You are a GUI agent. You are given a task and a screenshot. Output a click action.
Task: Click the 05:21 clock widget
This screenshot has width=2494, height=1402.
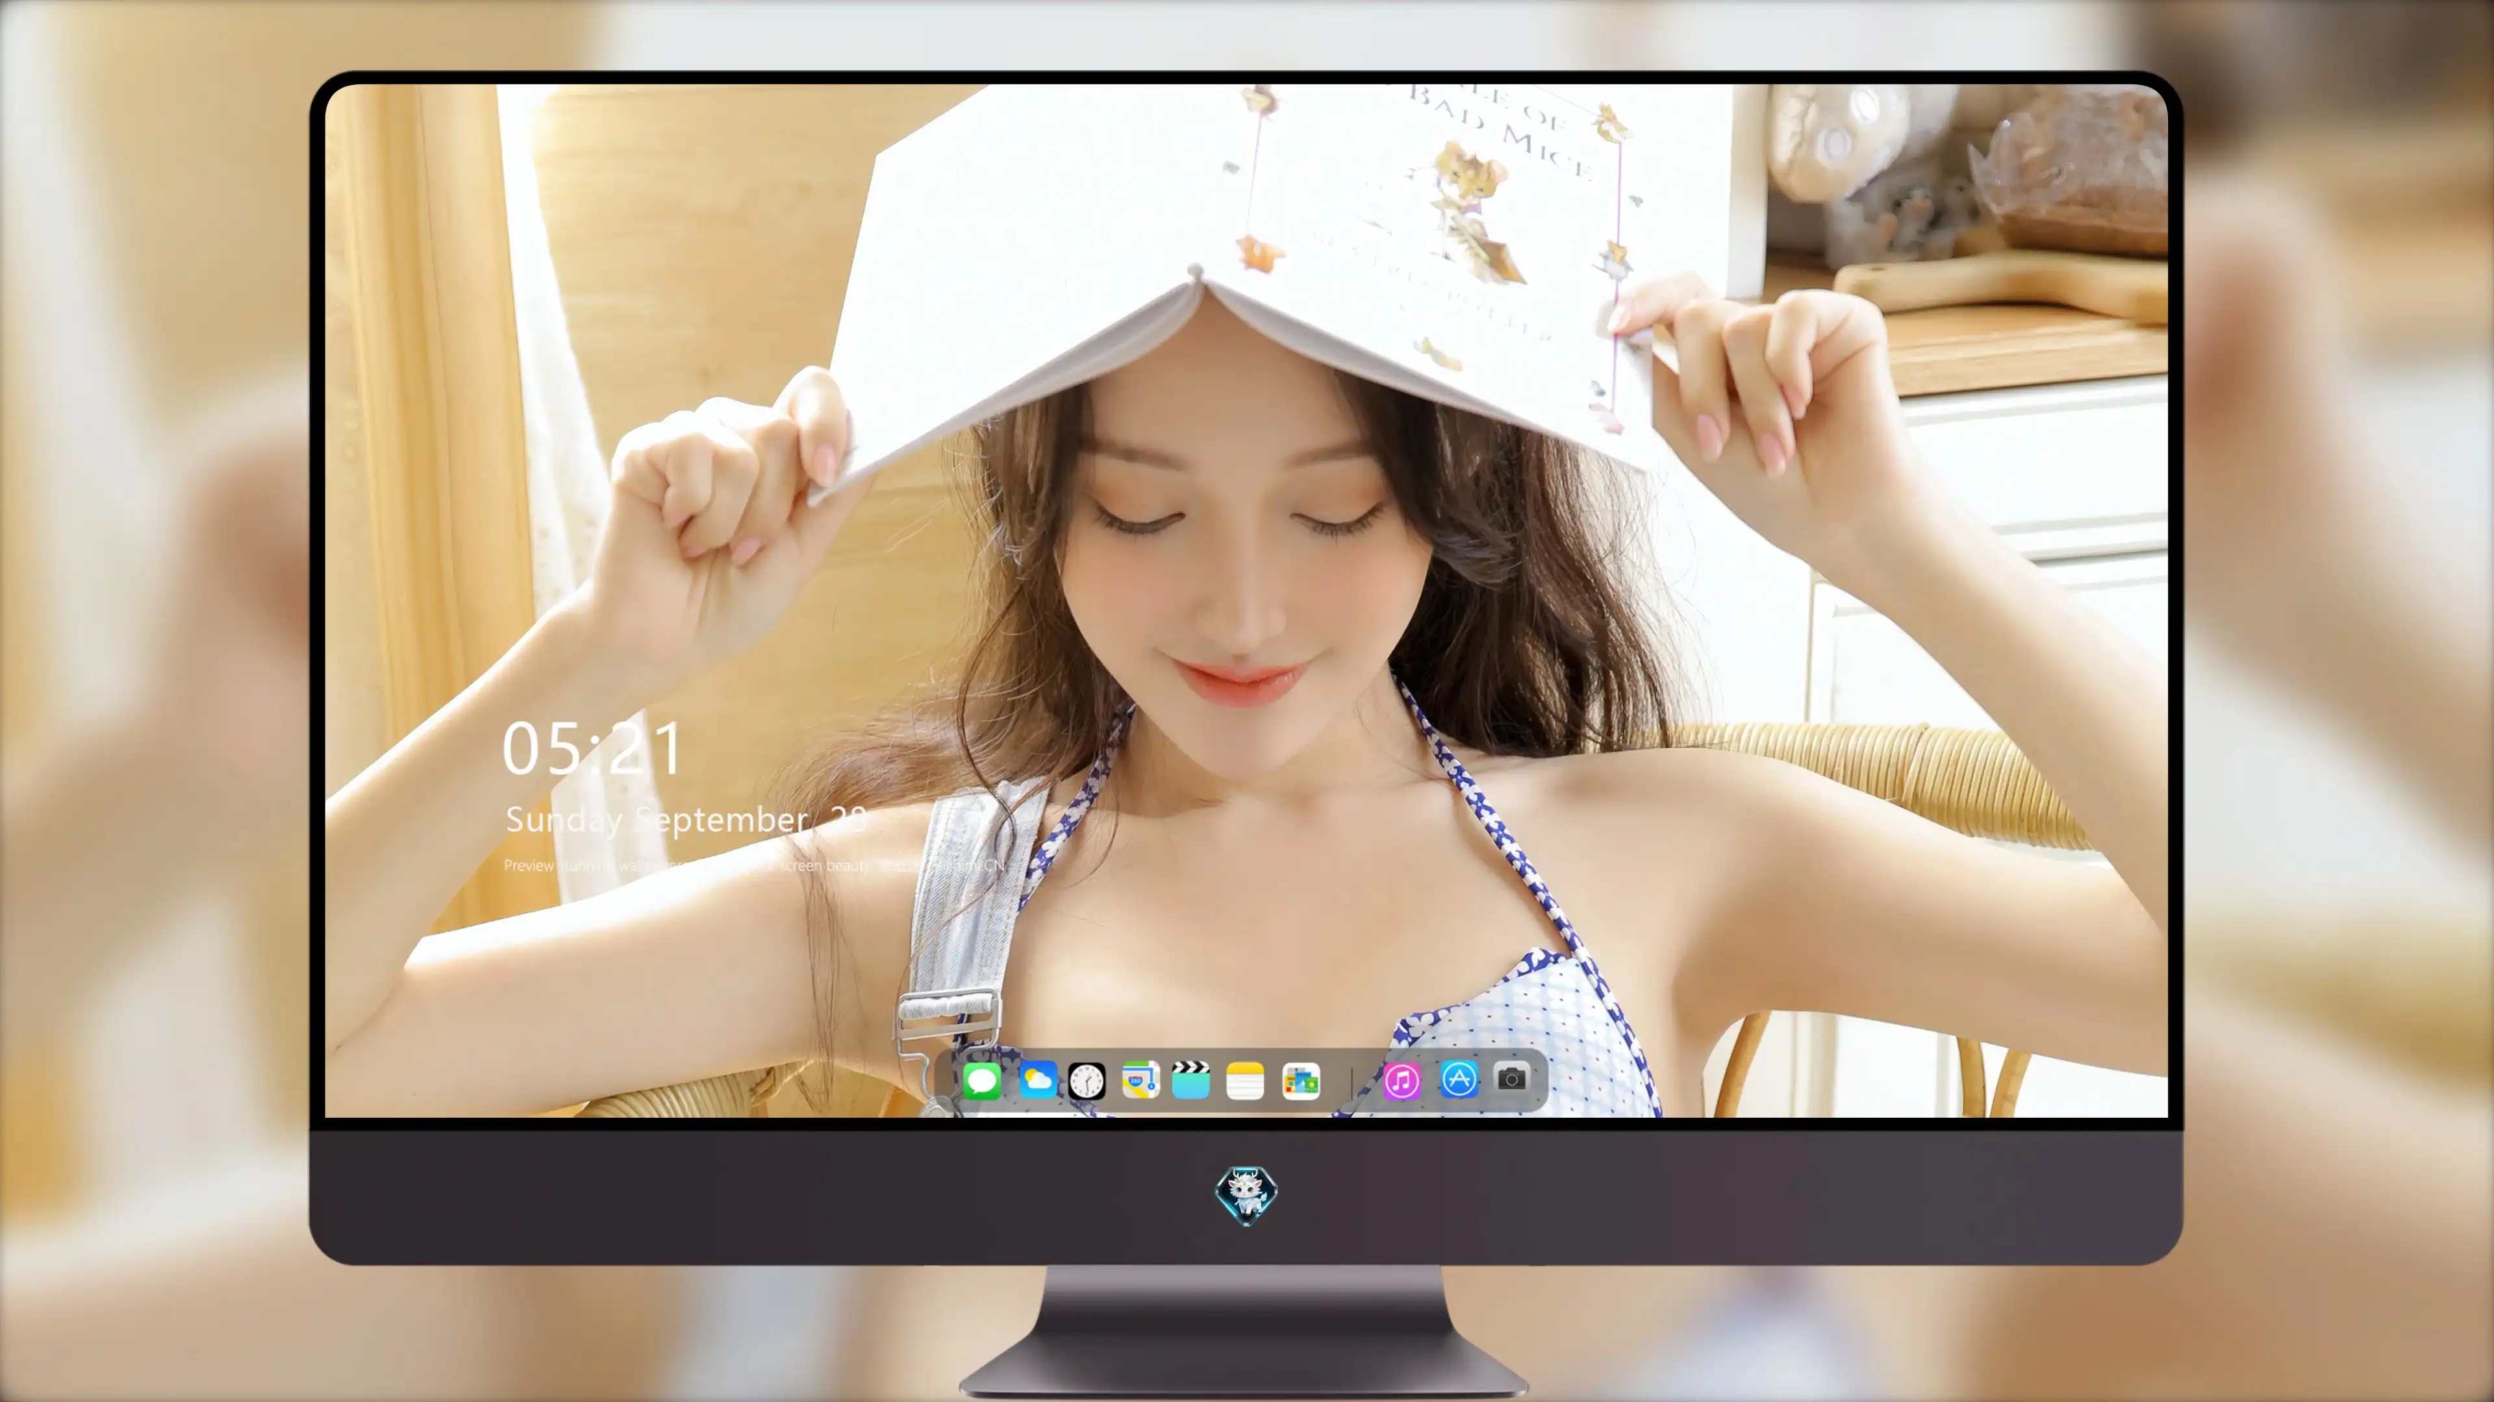(592, 749)
